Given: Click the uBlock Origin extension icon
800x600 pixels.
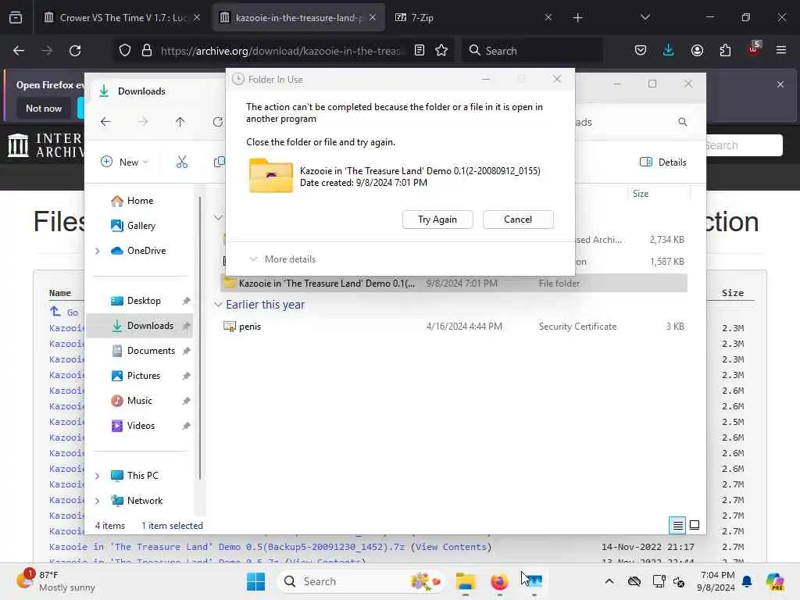Looking at the screenshot, I should point(754,49).
